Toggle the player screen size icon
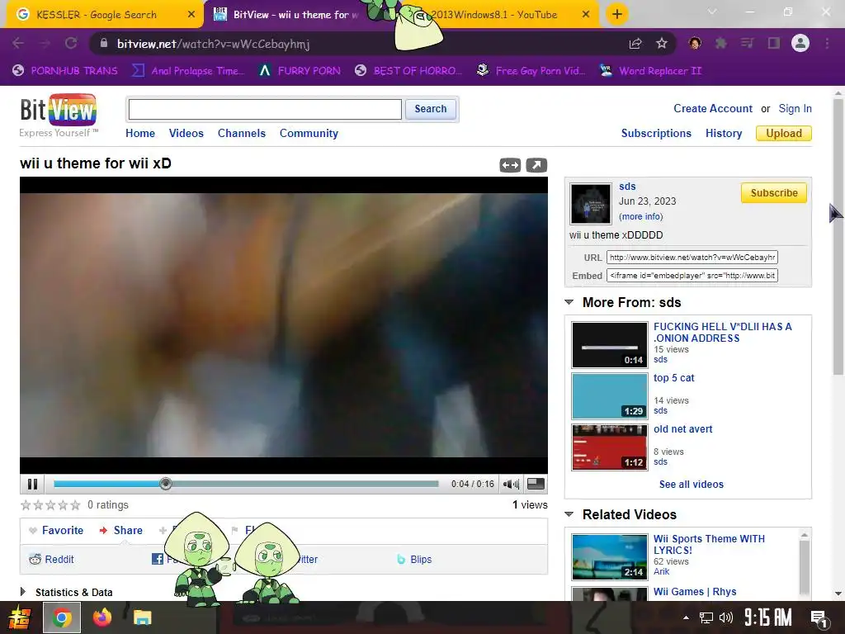The width and height of the screenshot is (845, 634). pos(535,484)
